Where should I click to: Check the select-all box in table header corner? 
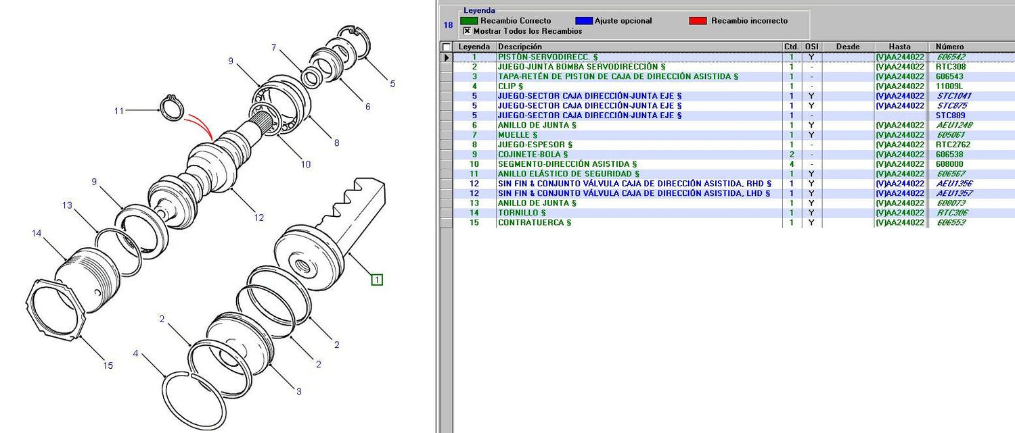point(446,47)
